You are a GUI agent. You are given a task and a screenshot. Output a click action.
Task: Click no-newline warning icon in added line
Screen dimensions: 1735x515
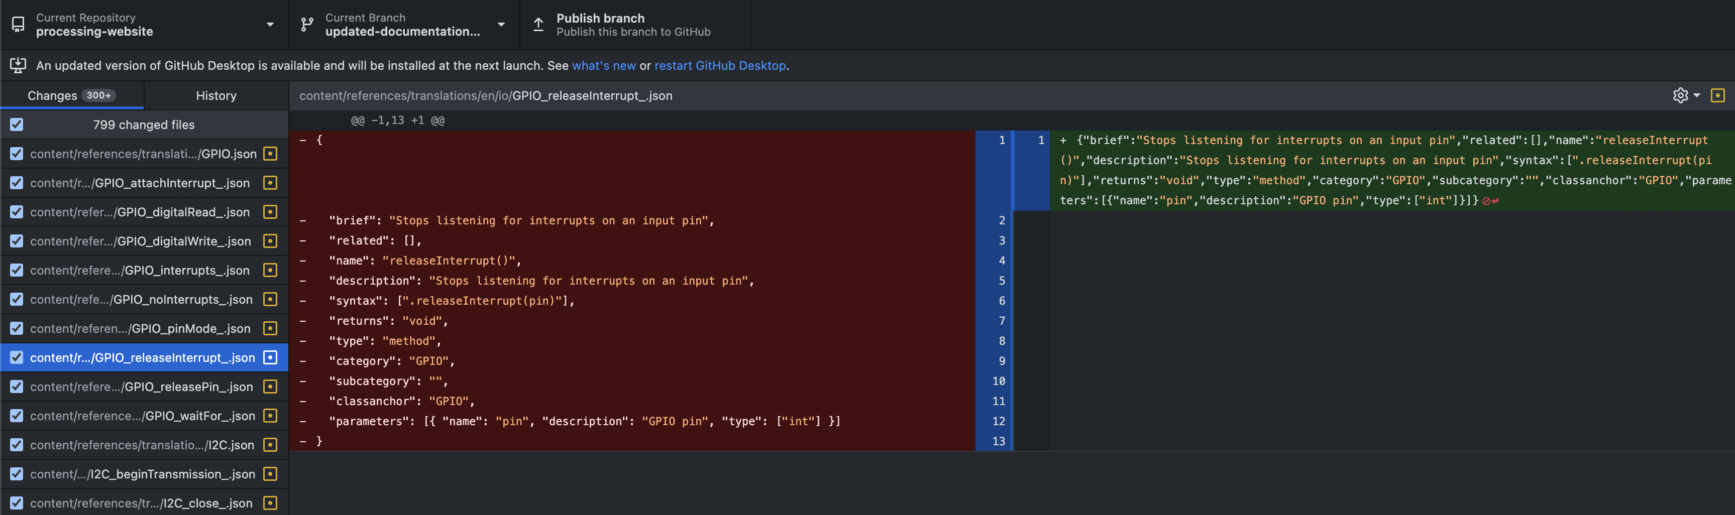(x=1490, y=201)
